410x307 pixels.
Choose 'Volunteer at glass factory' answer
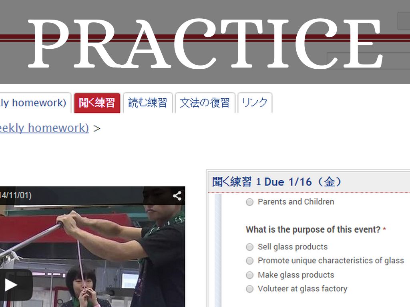(x=249, y=289)
